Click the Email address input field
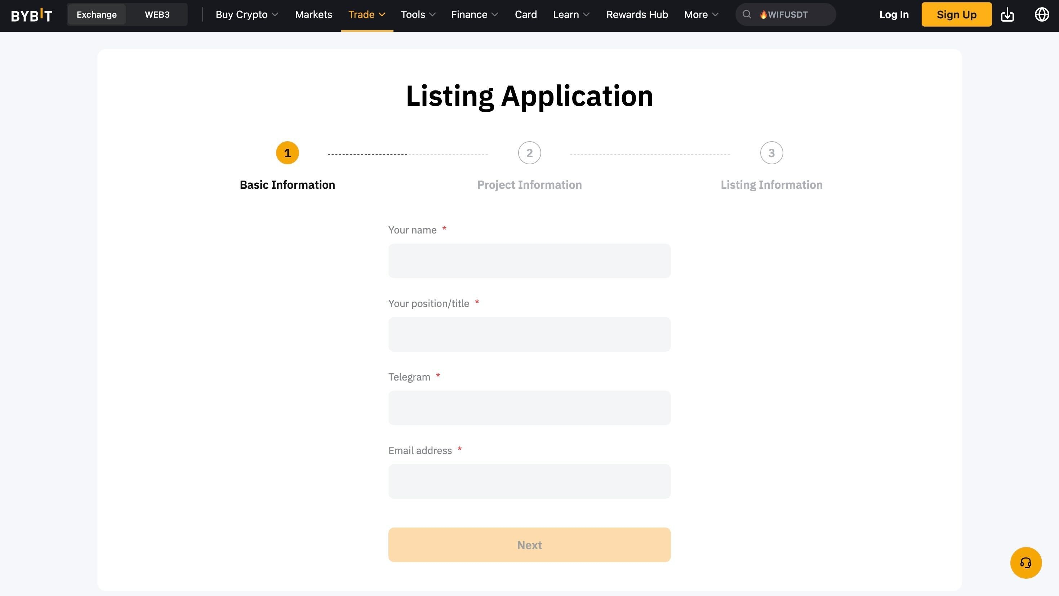 click(x=530, y=481)
